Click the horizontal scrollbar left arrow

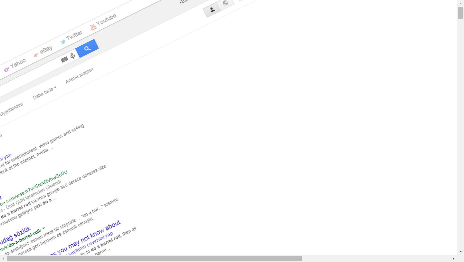(3, 258)
